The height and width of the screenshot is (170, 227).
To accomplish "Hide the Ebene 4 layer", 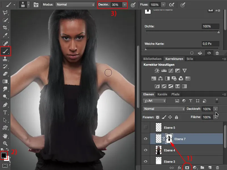I will [x=145, y=150].
